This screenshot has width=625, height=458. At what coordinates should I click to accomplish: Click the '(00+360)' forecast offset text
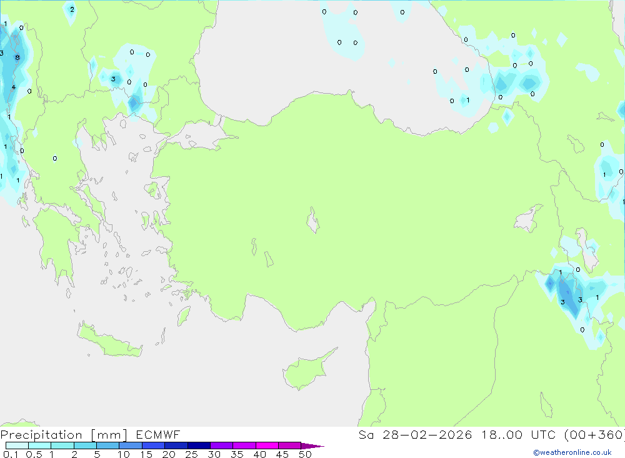tap(594, 434)
